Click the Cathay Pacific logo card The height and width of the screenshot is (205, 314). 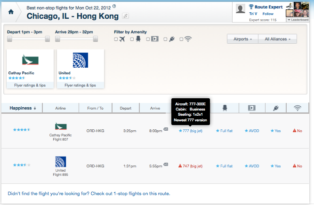pyautogui.click(x=30, y=60)
